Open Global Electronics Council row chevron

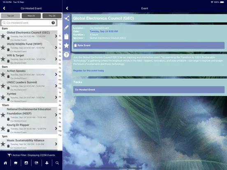[56, 36]
